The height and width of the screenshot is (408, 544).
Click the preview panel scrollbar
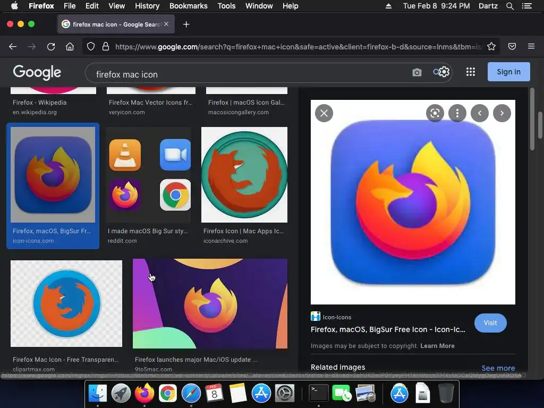point(532,119)
